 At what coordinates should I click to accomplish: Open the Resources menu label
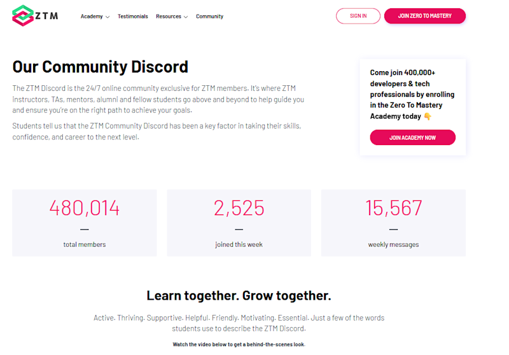pos(168,17)
